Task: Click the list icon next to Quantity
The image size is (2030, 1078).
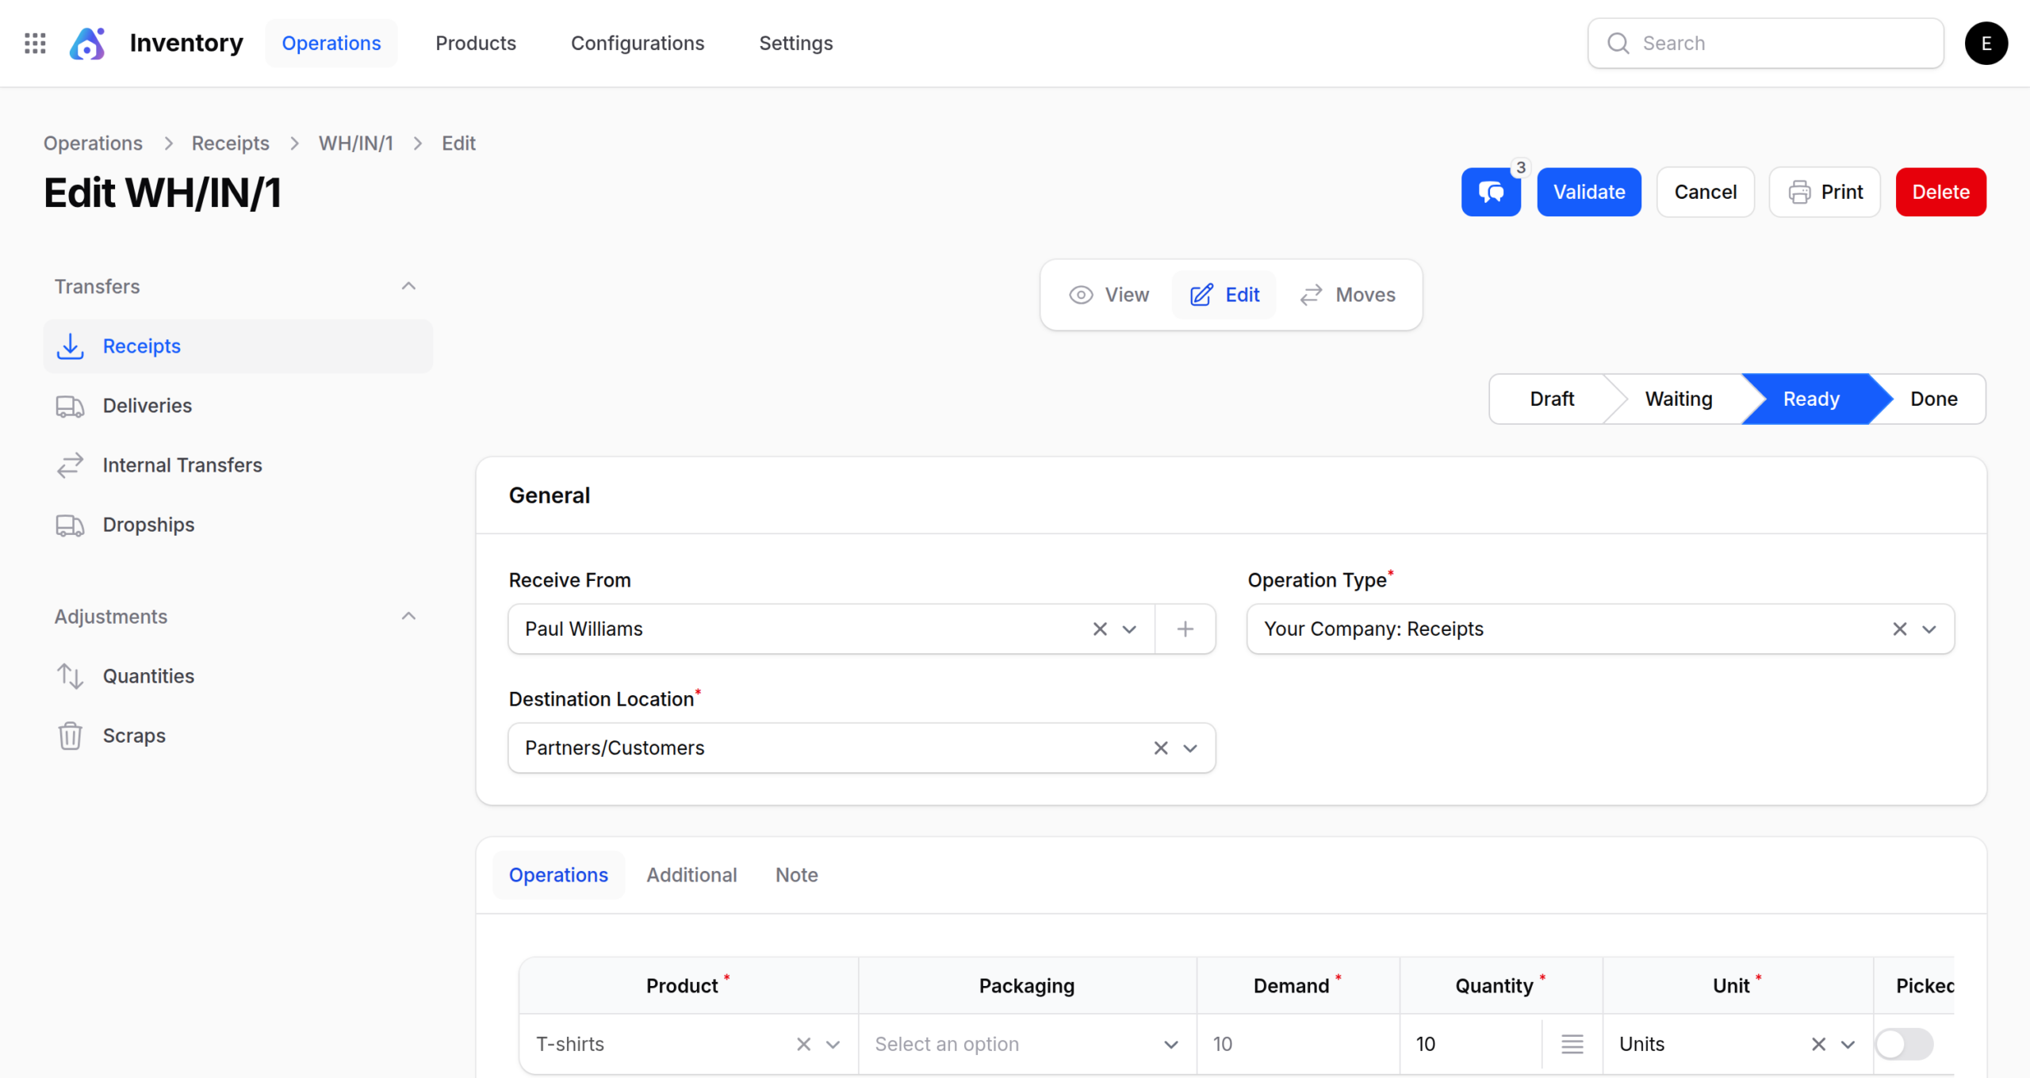Action: point(1572,1044)
